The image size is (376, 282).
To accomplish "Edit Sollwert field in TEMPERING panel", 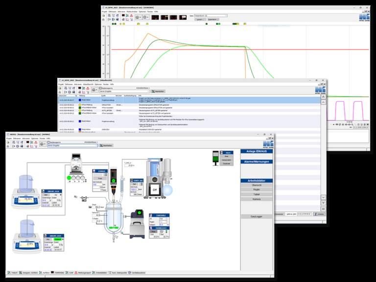I will [163, 225].
